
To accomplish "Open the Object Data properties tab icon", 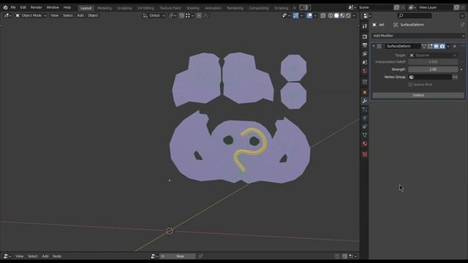I will [365, 135].
